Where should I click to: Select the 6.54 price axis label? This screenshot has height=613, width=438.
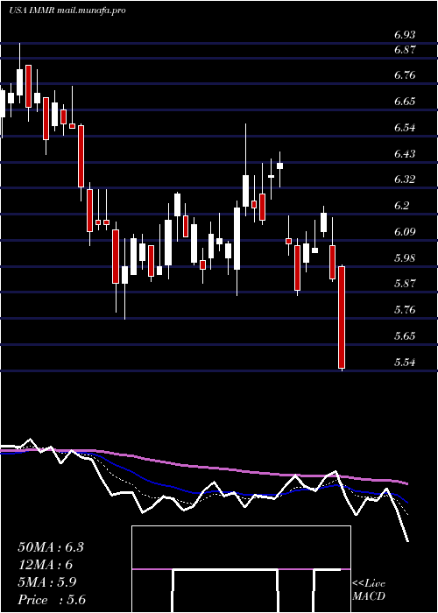click(x=405, y=128)
